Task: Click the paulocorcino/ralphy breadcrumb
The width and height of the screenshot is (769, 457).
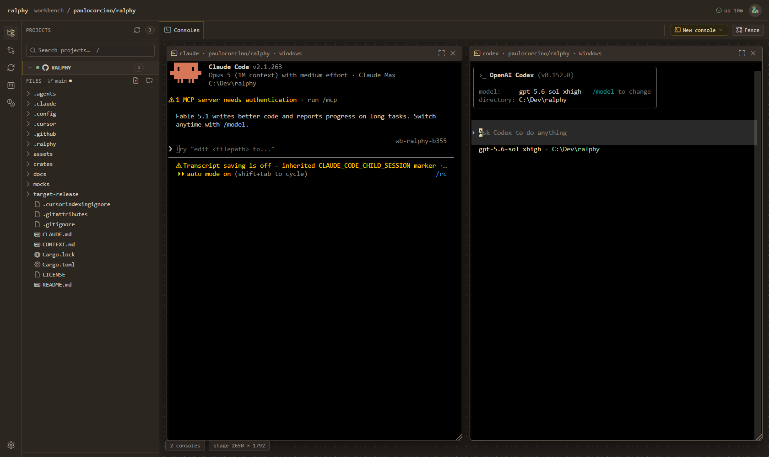Action: [x=104, y=11]
